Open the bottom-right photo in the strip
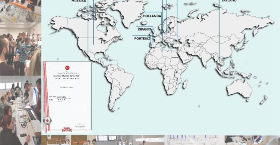The height and width of the screenshot is (145, 280). coord(252,140)
